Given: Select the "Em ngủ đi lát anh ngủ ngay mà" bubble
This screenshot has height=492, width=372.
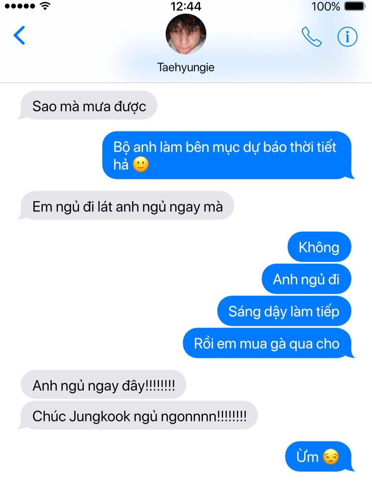Looking at the screenshot, I should pos(126,206).
